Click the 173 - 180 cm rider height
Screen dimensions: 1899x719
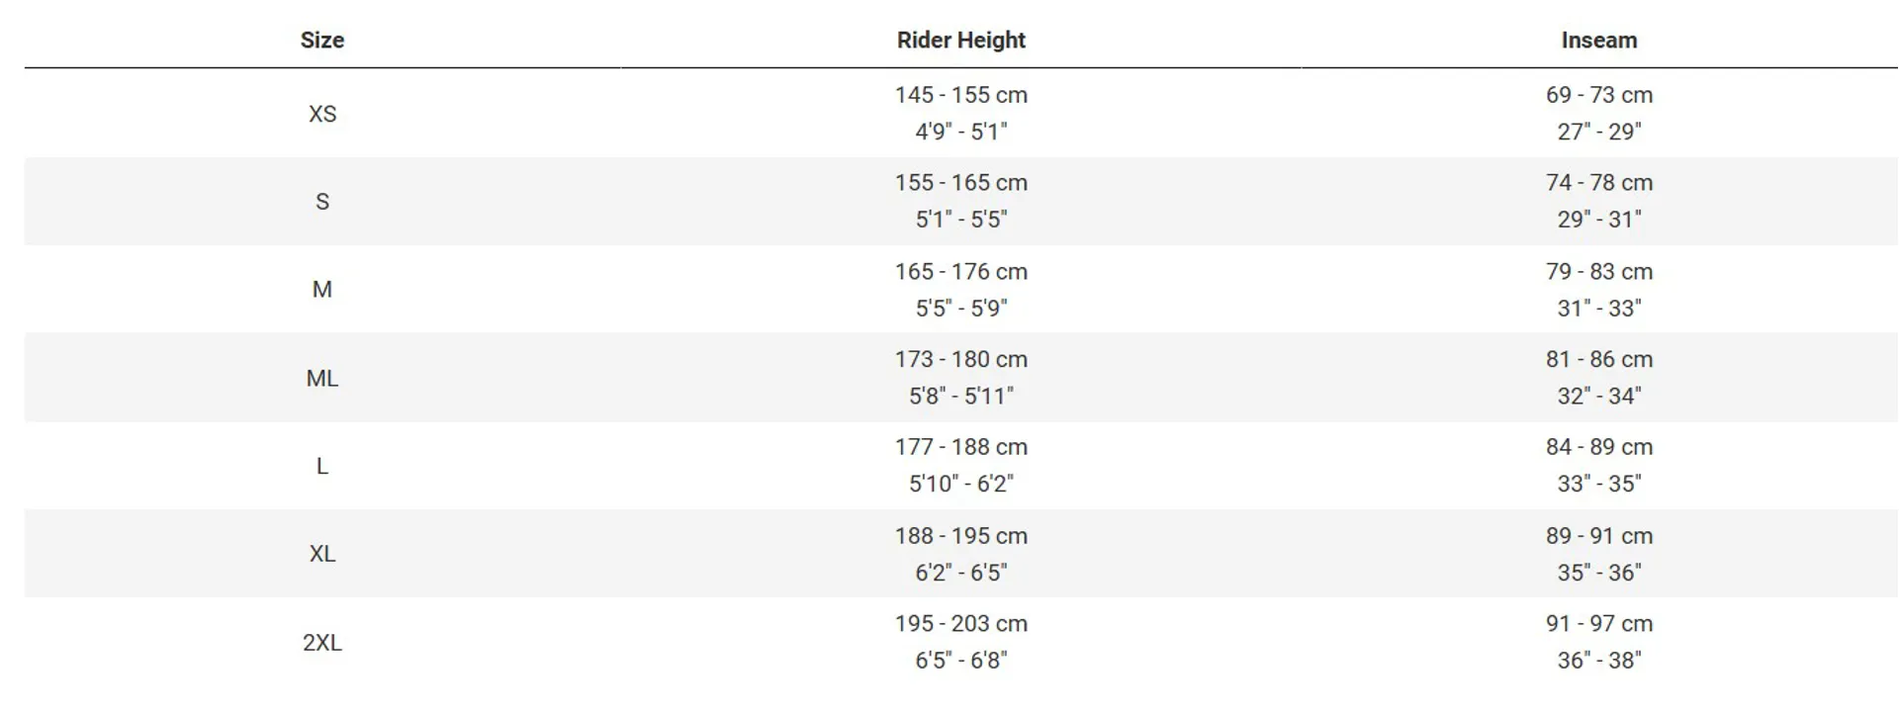pos(961,359)
